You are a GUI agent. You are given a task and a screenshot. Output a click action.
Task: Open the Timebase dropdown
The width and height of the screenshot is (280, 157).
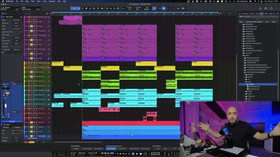(x=138, y=9)
